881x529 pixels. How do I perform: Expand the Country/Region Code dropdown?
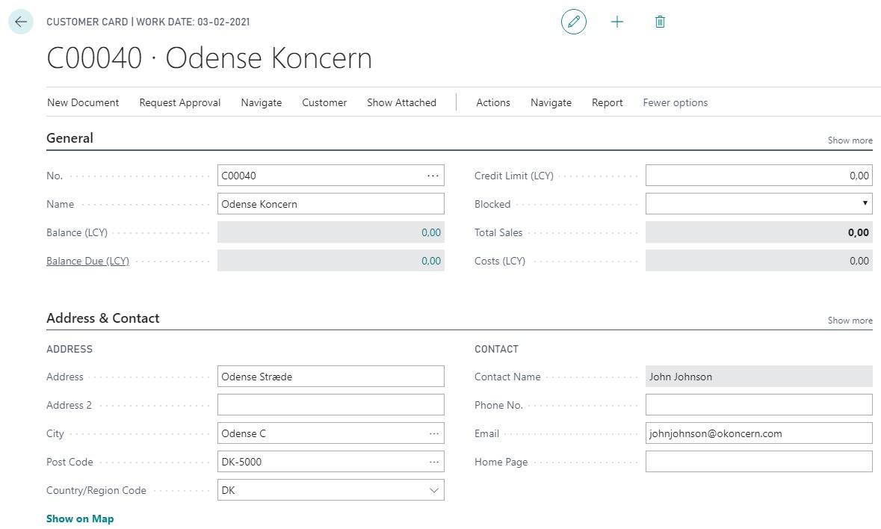coord(433,490)
